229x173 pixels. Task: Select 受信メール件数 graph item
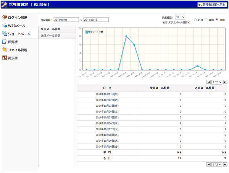point(57,29)
